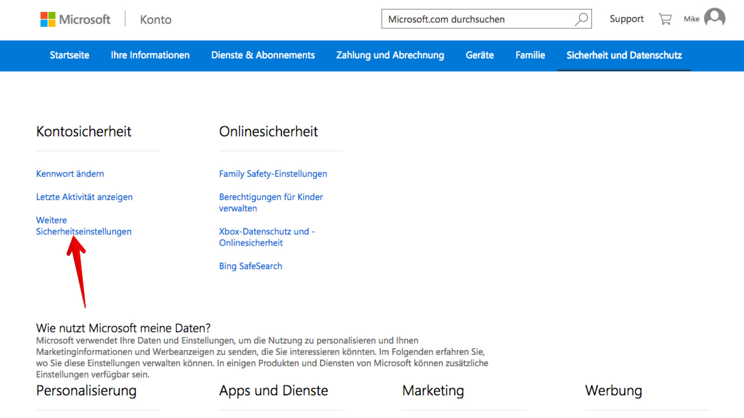Screen dimensions: 744x418
Task: Open Sicherheit und Datenschutz tab
Action: (624, 55)
